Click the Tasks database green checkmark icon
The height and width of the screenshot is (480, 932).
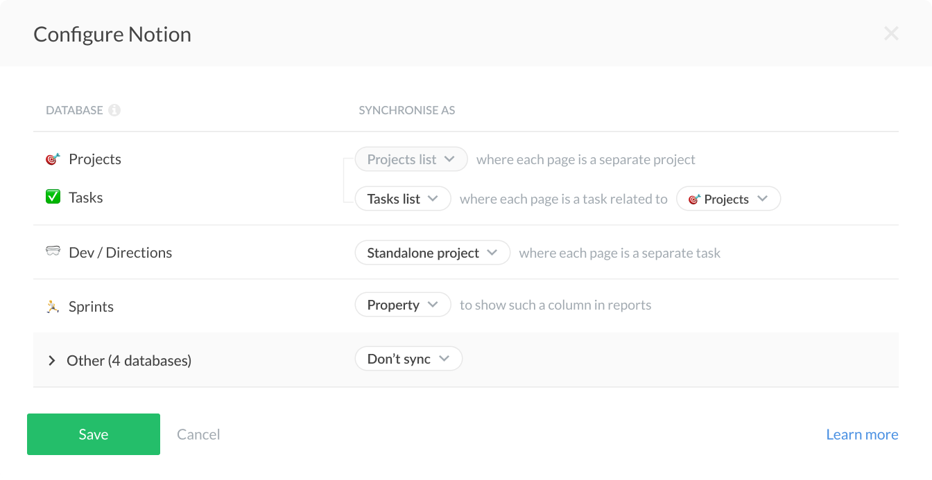[53, 197]
